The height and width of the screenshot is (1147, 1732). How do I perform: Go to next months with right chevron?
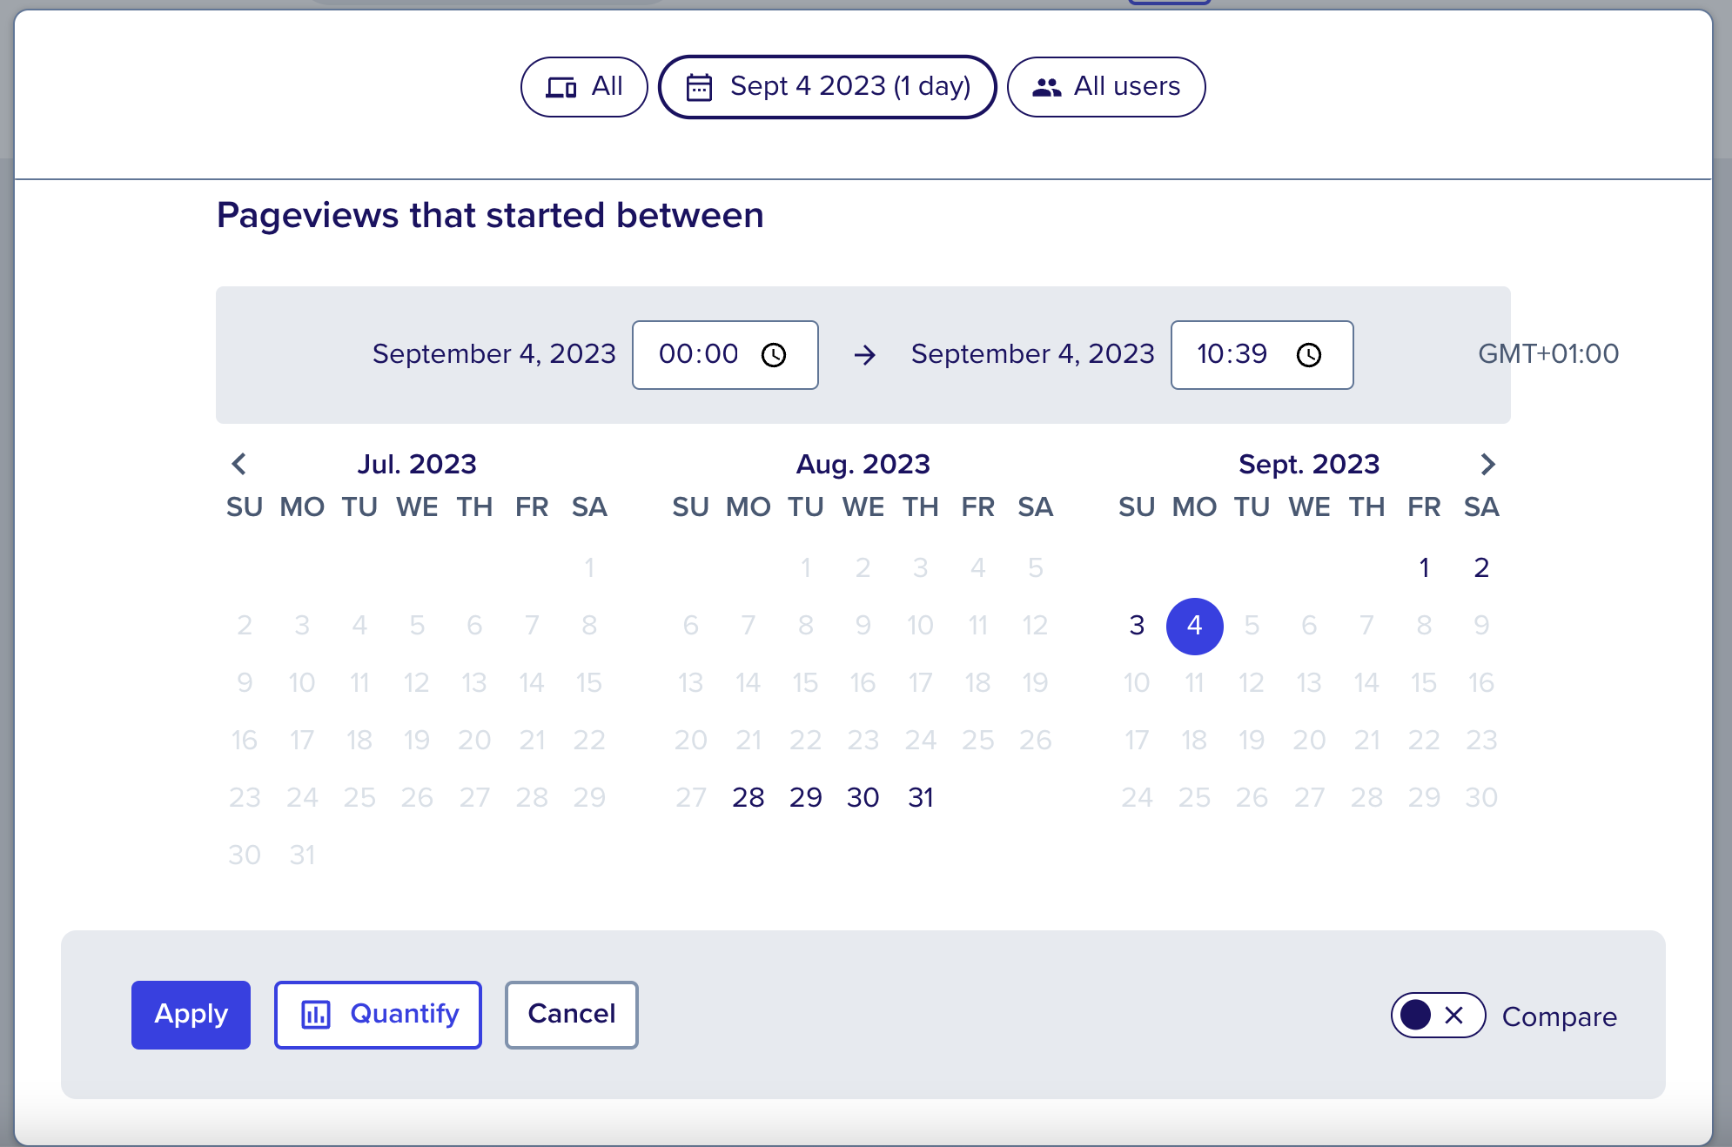pyautogui.click(x=1487, y=464)
